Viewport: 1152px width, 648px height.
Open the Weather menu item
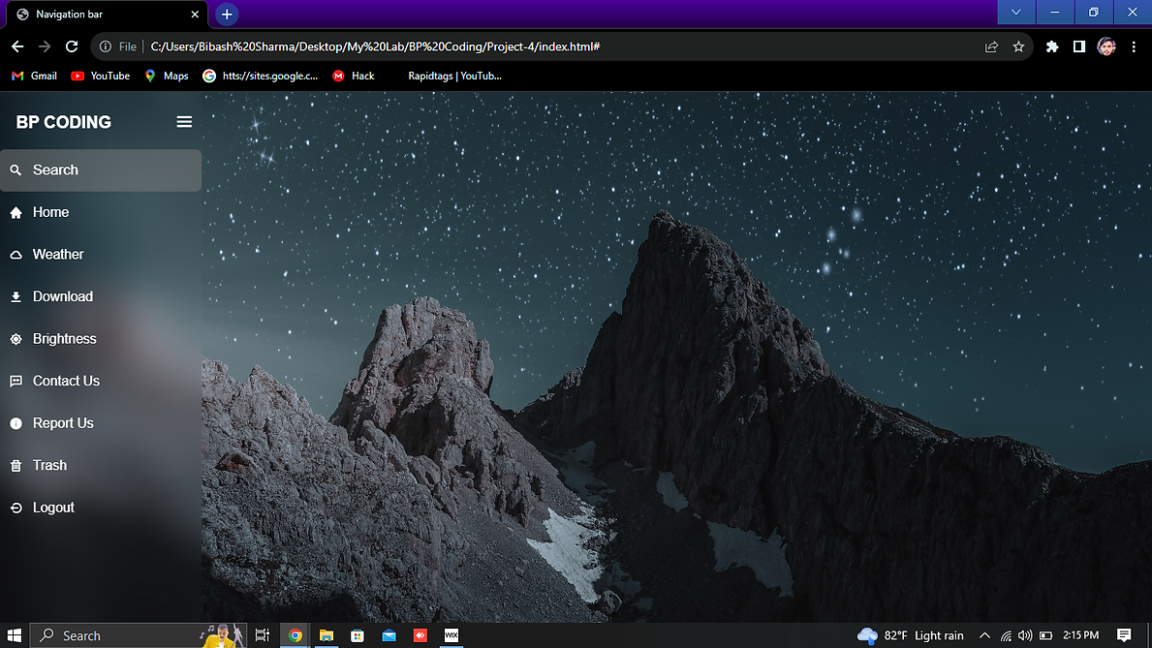[58, 255]
